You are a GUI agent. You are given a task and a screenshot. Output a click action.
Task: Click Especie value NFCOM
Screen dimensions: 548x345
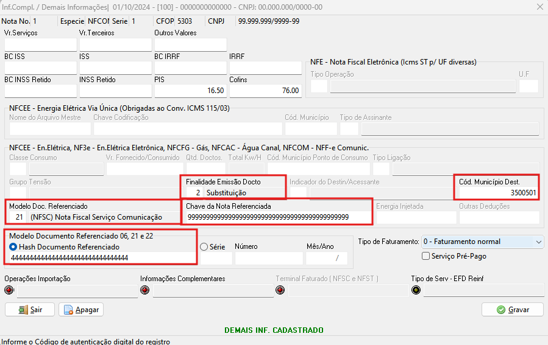tap(98, 21)
